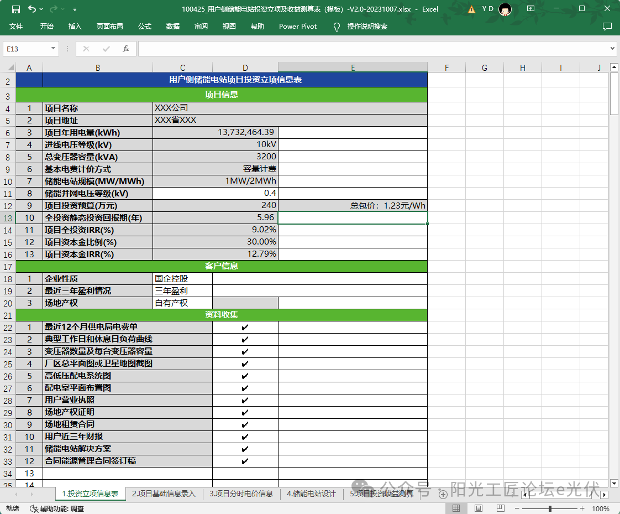
Task: Add a new sheet with plus icon
Action: coord(443,494)
